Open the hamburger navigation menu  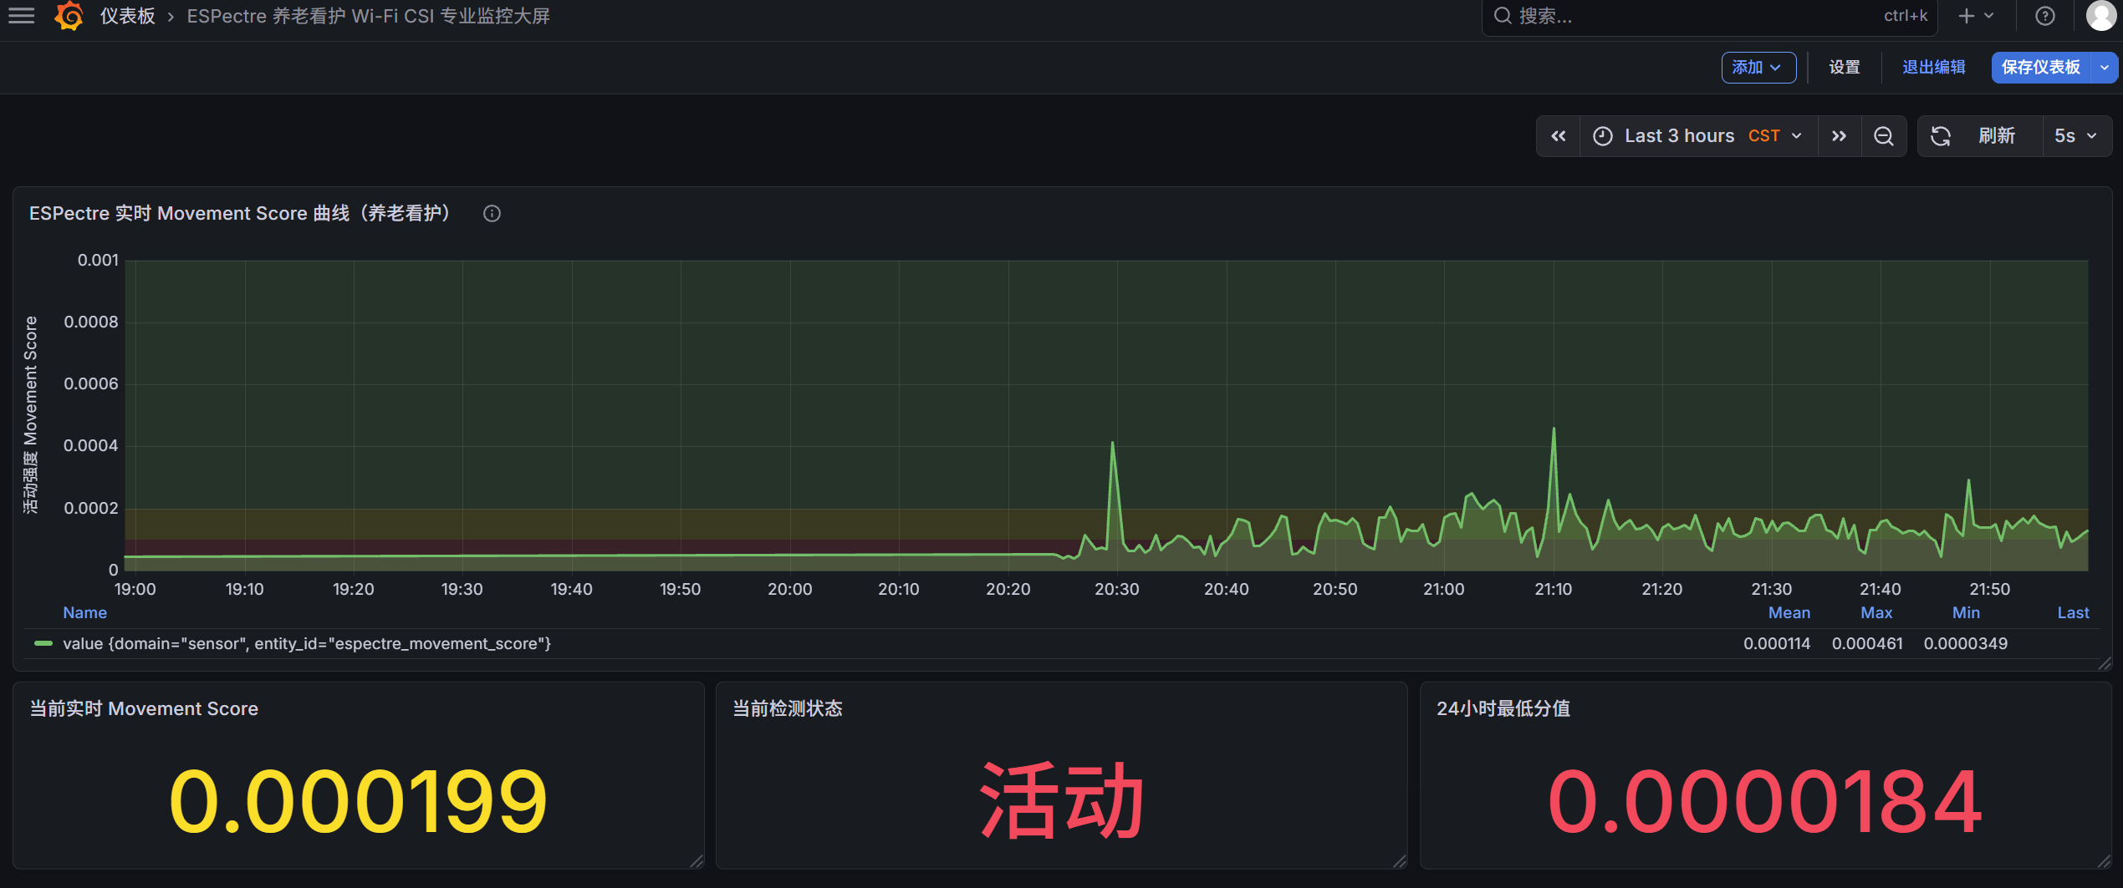point(21,16)
